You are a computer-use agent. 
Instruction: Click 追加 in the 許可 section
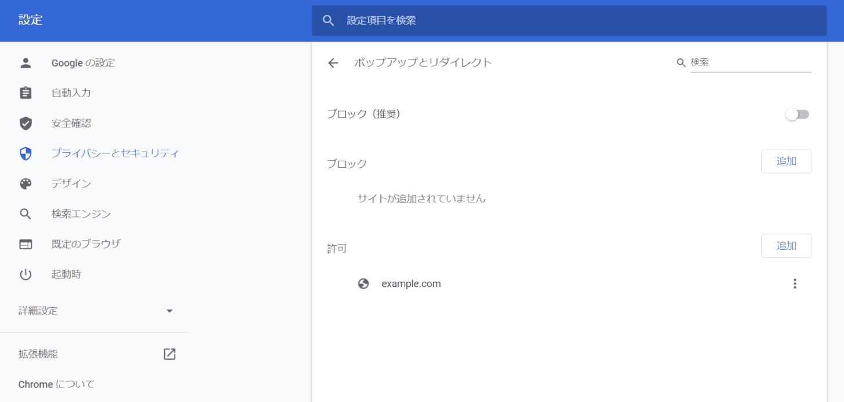point(786,246)
